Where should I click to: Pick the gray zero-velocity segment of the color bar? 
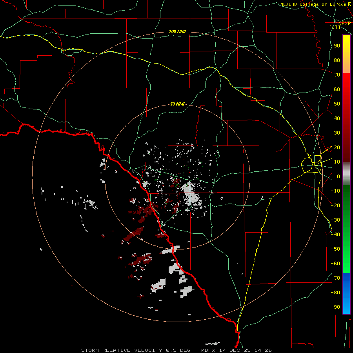346,174
